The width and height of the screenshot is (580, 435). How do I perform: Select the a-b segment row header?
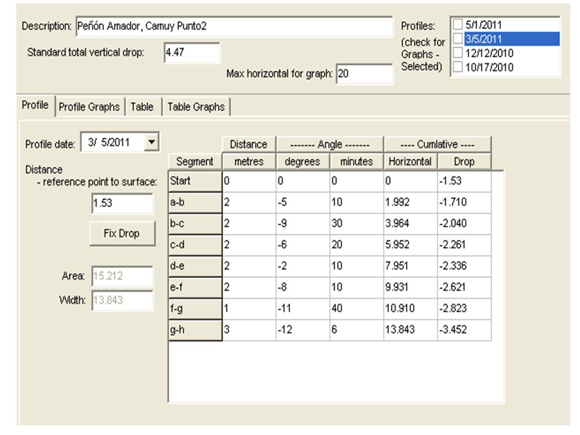point(195,202)
